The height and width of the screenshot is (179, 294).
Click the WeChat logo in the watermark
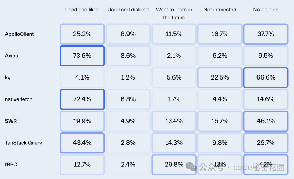click(x=191, y=167)
